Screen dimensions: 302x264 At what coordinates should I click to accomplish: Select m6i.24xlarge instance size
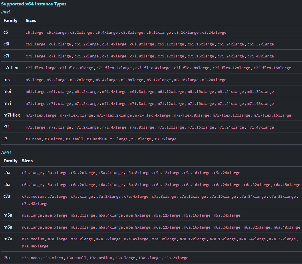pyautogui.click(x=231, y=92)
